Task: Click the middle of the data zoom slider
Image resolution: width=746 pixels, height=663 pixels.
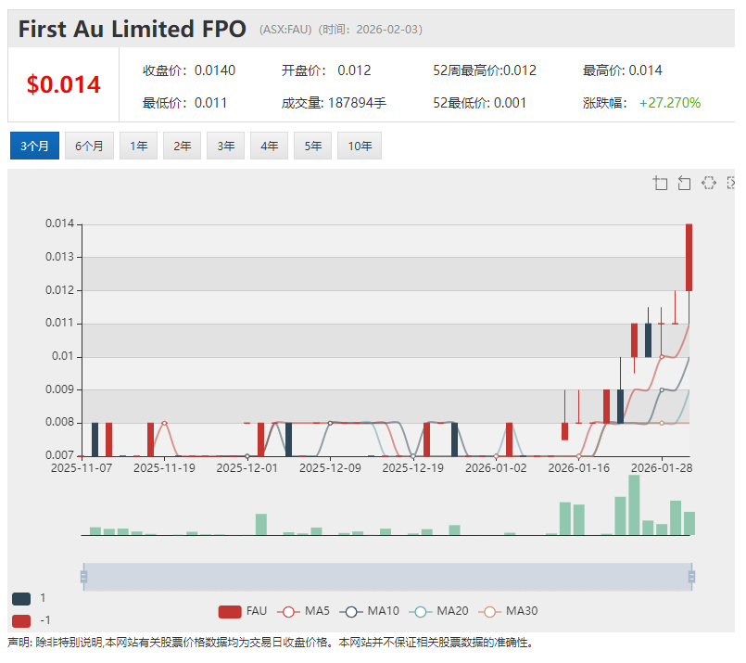Action: pyautogui.click(x=387, y=577)
